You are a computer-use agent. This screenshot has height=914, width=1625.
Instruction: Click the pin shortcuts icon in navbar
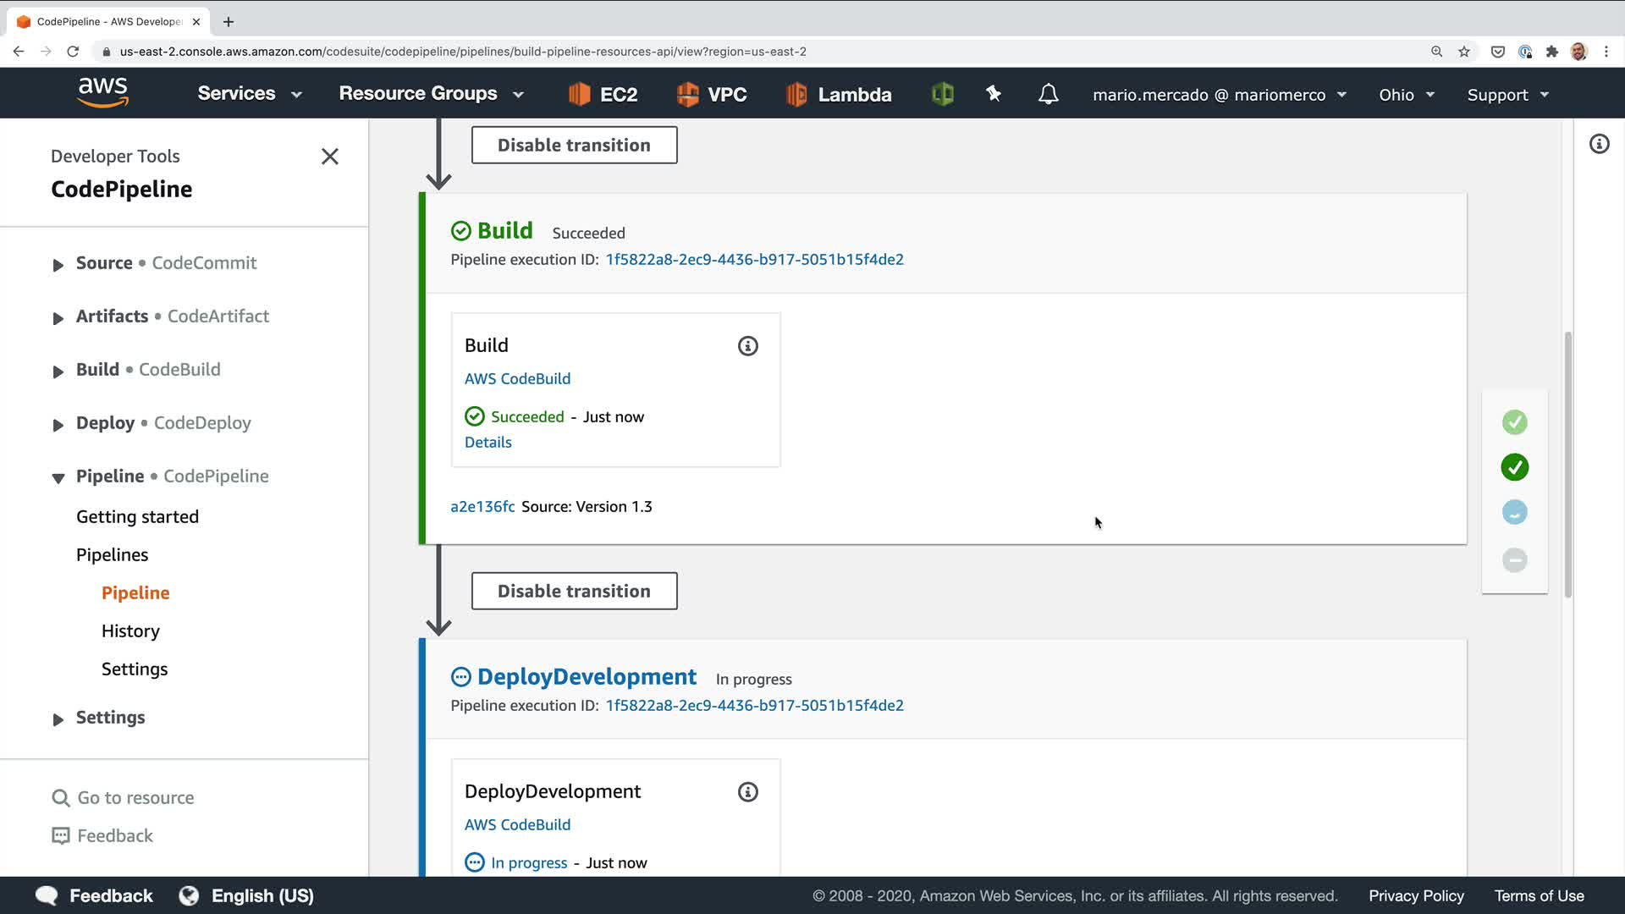coord(994,94)
